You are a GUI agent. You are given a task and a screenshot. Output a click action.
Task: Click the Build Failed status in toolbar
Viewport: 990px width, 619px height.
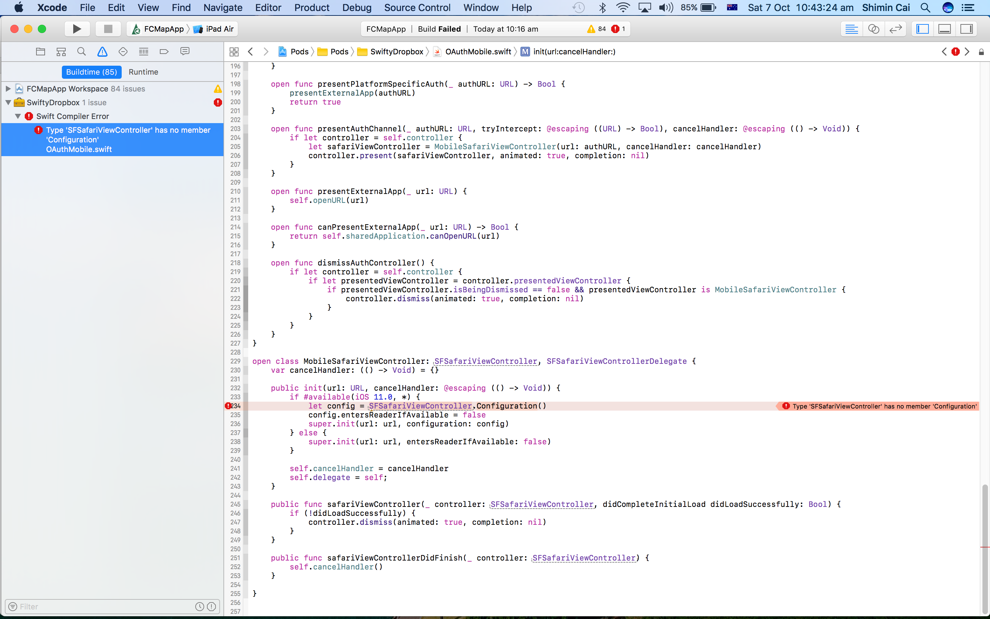point(440,29)
